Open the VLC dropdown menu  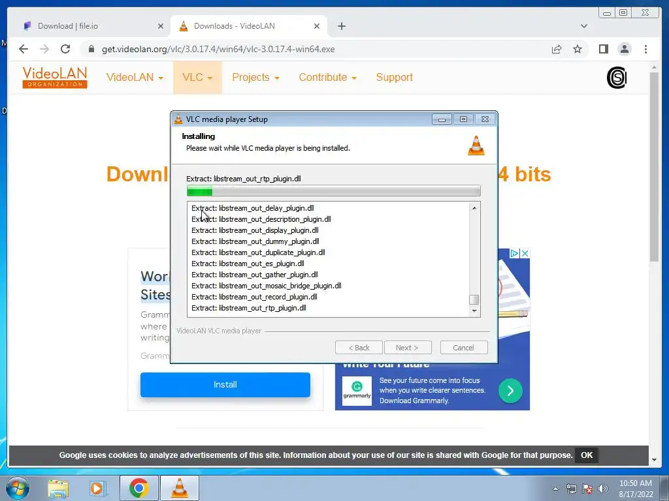(x=197, y=78)
